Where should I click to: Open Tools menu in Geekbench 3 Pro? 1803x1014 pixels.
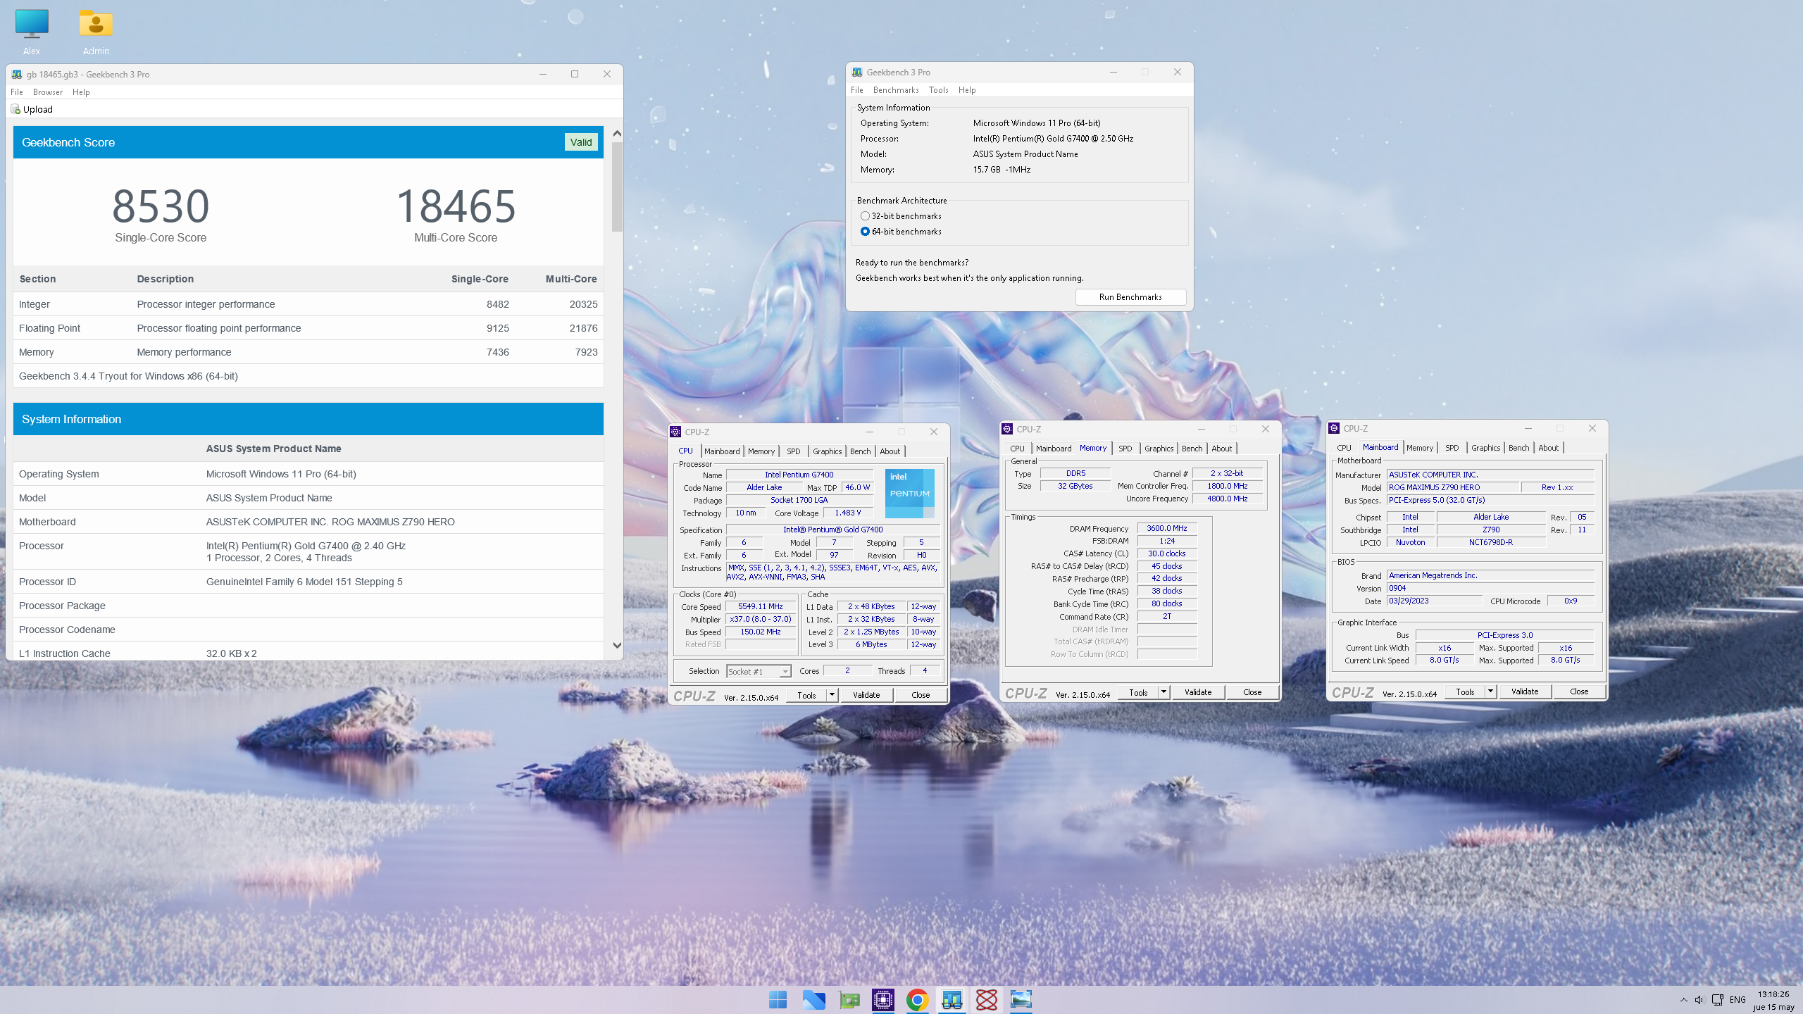point(938,90)
